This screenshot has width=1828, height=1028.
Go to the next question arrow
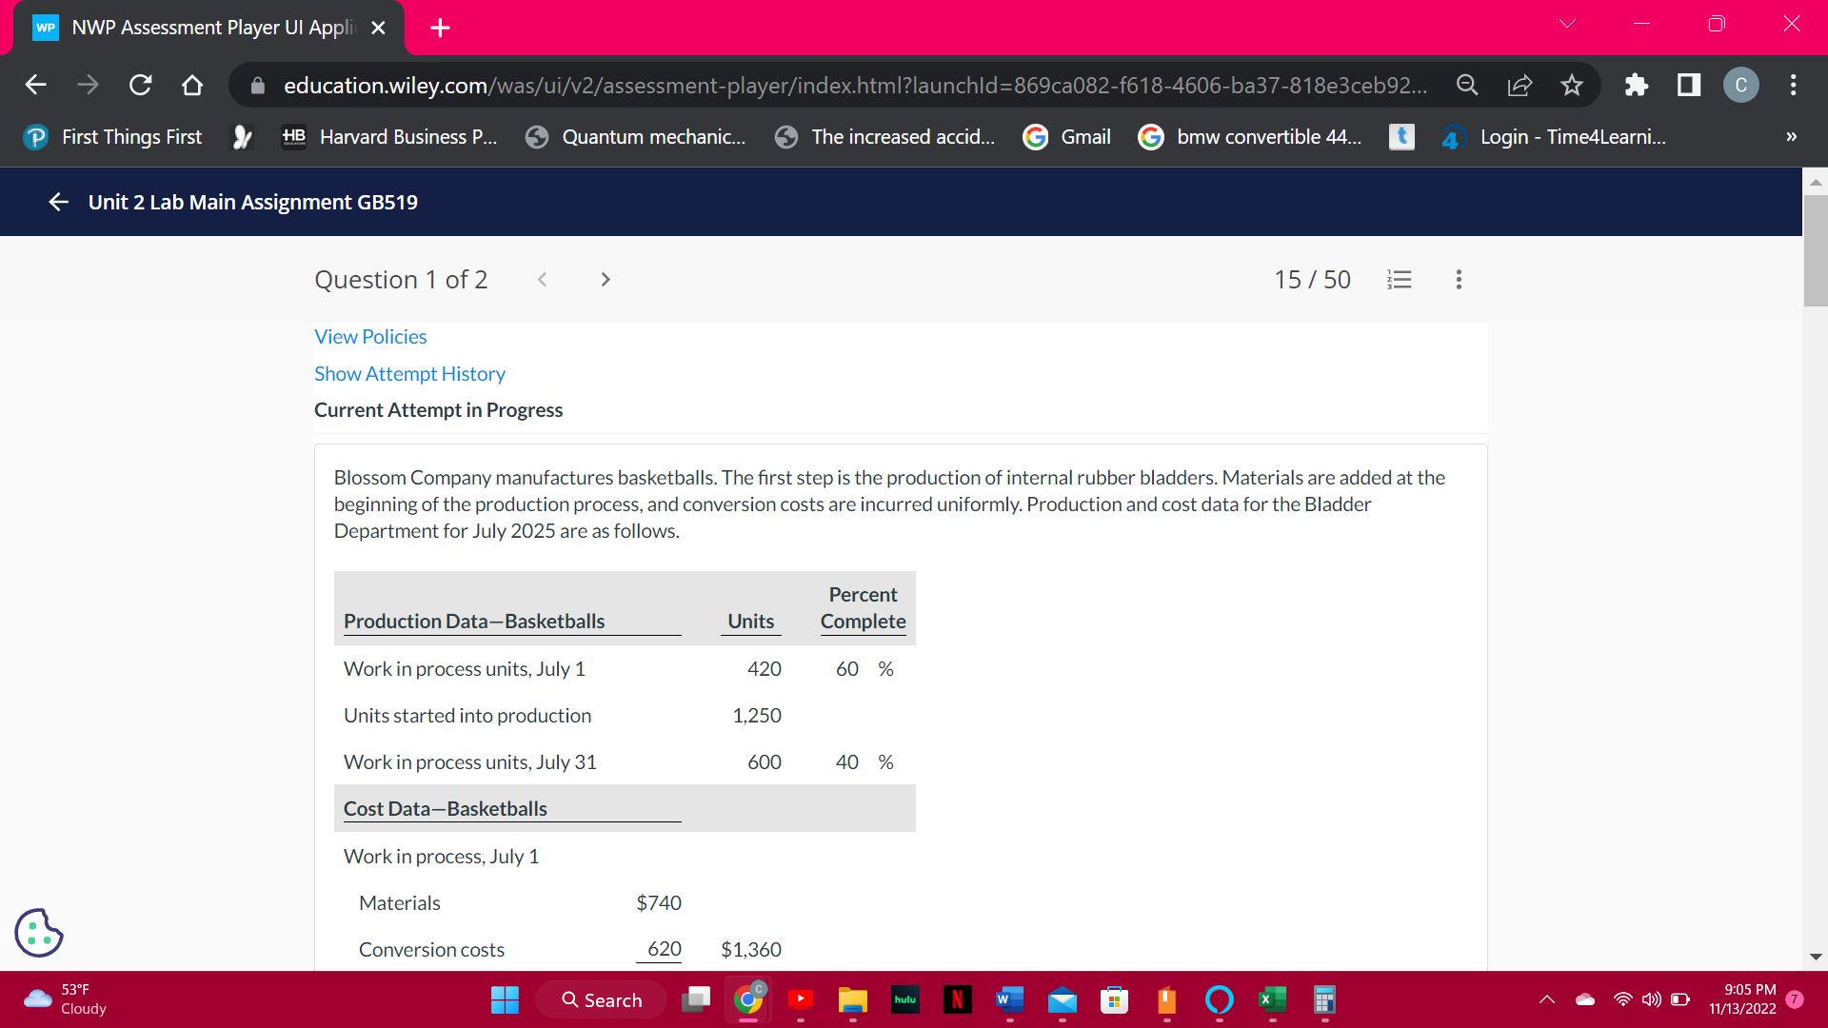[606, 280]
